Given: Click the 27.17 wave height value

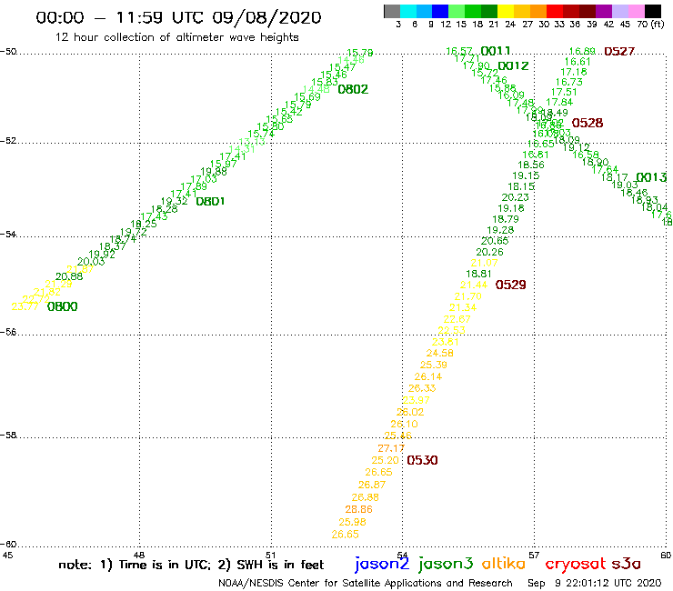Looking at the screenshot, I should click(391, 448).
